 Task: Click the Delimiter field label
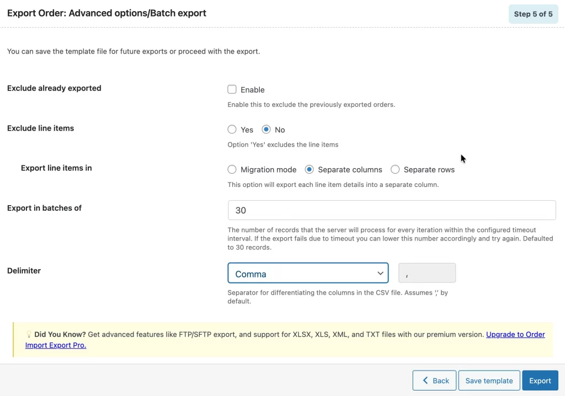[x=24, y=271]
